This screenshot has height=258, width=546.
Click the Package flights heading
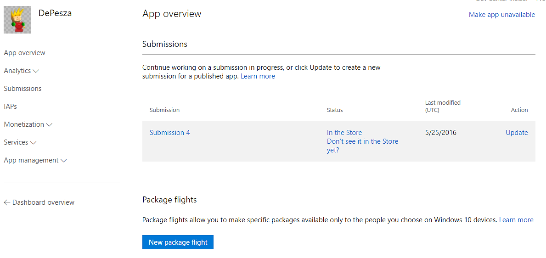click(x=169, y=200)
